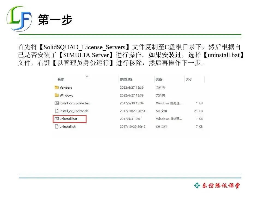Select the file name uninstall.sh
Screen dimensions: 262x197
pyautogui.click(x=68, y=127)
